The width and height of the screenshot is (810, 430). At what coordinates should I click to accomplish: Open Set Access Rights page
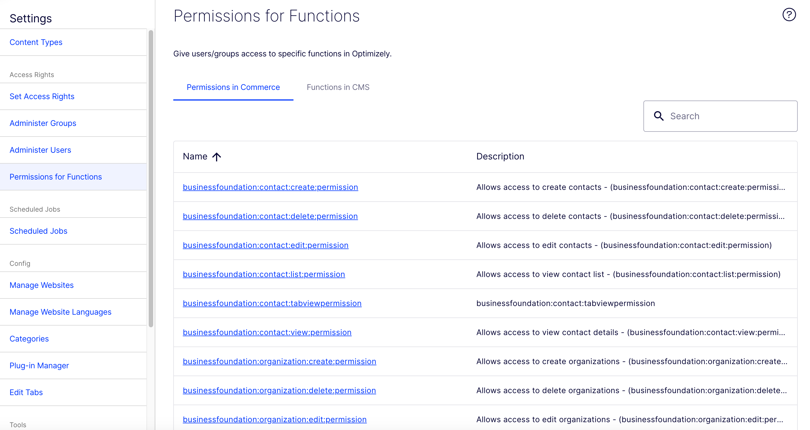point(42,96)
